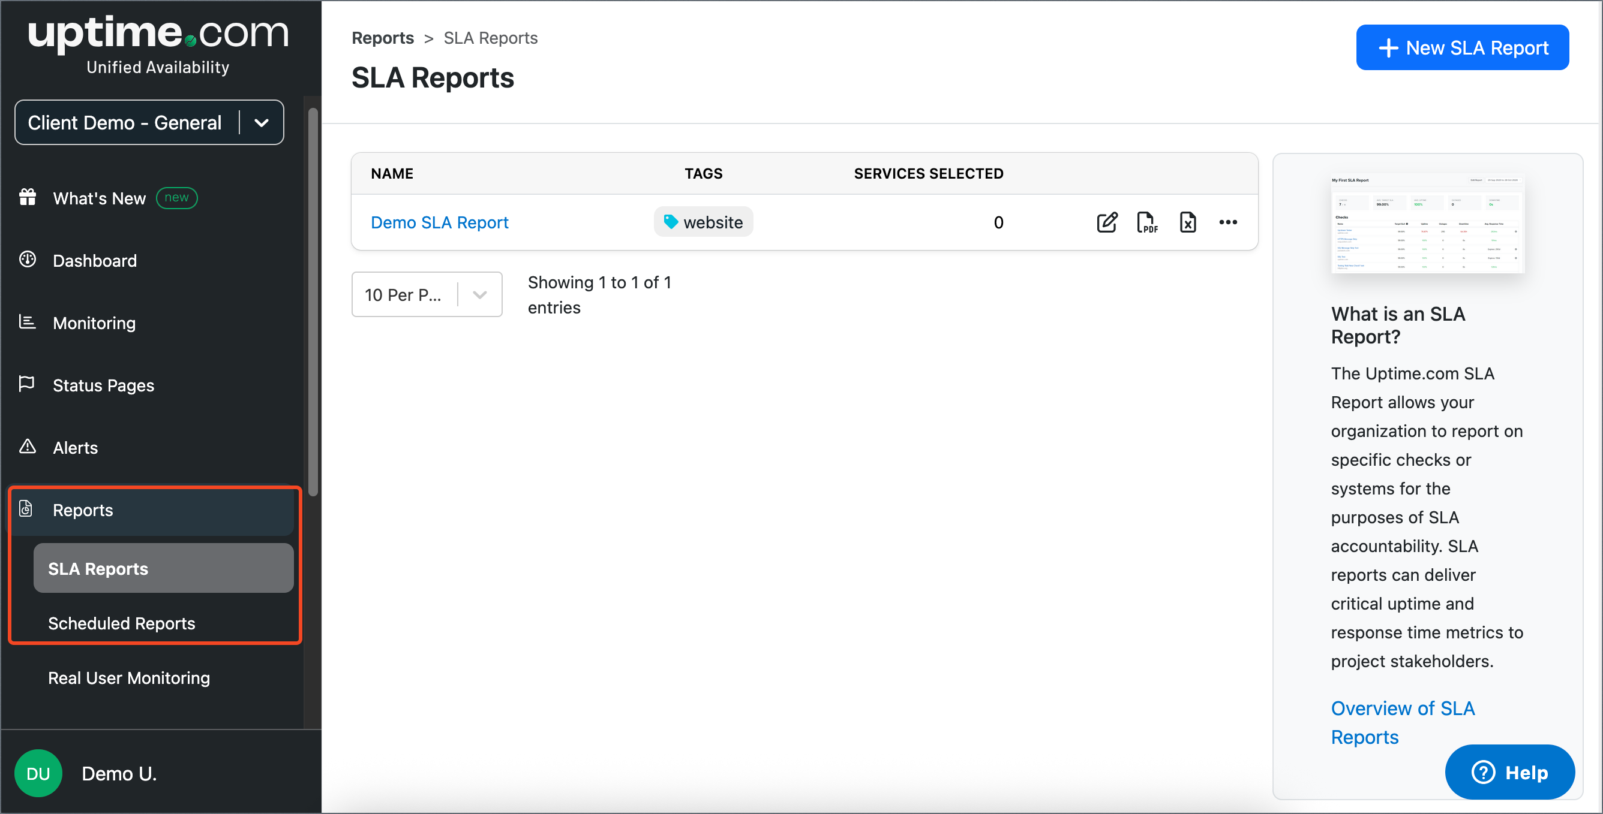Viewport: 1603px width, 814px height.
Task: Open the 10 Per Page dropdown
Action: coord(427,294)
